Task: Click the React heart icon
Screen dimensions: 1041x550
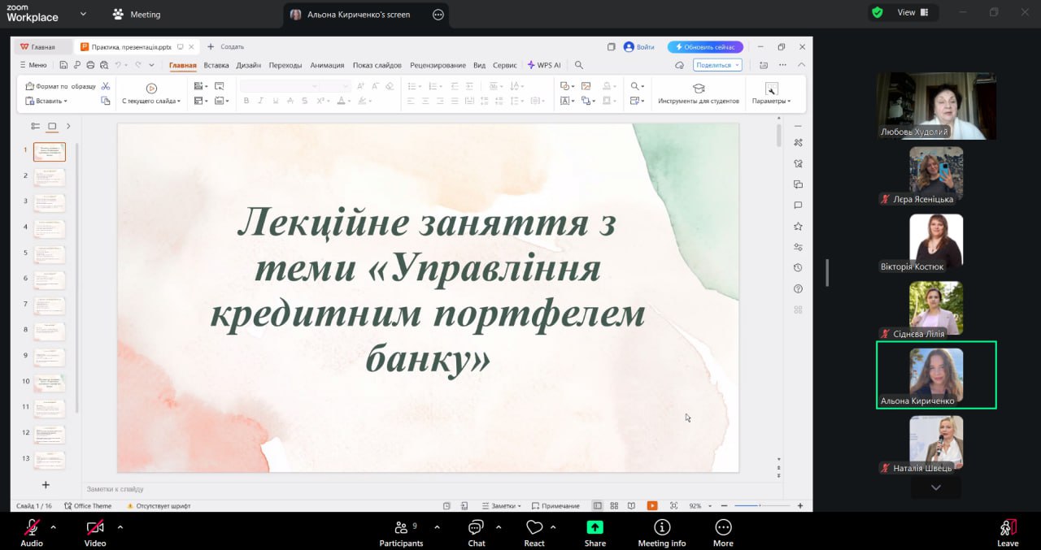Action: coord(534,528)
